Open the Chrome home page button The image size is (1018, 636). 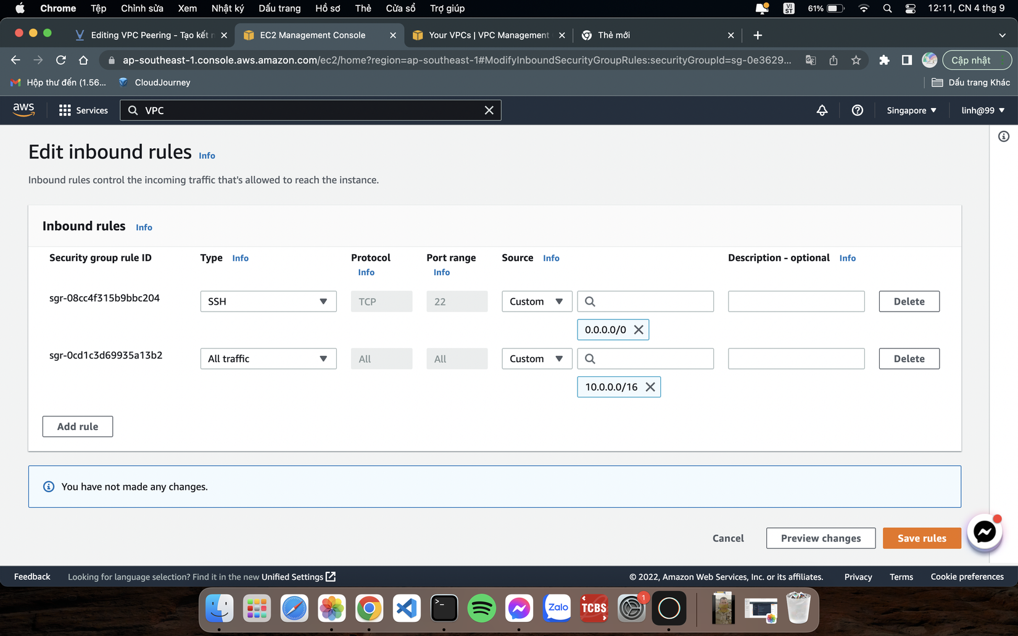tap(83, 60)
